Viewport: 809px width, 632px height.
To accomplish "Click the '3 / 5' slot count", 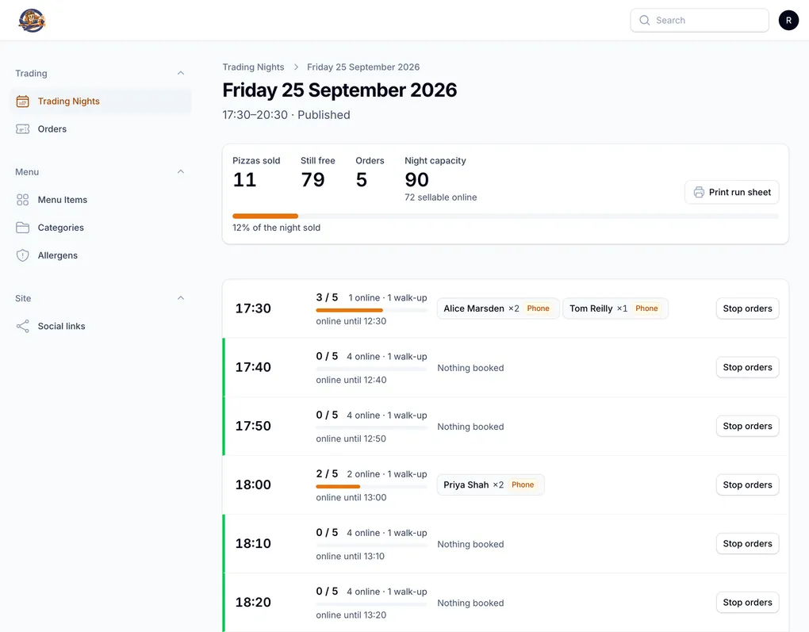I will tap(327, 297).
